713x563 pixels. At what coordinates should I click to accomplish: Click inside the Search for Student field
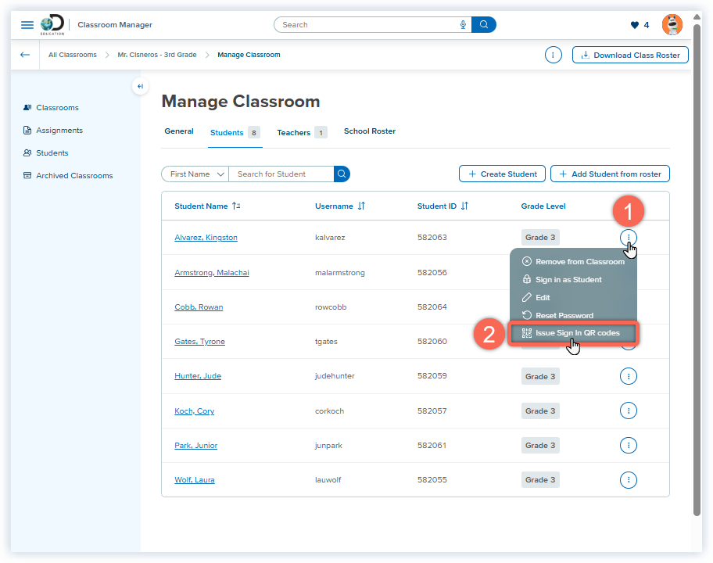[x=281, y=174]
